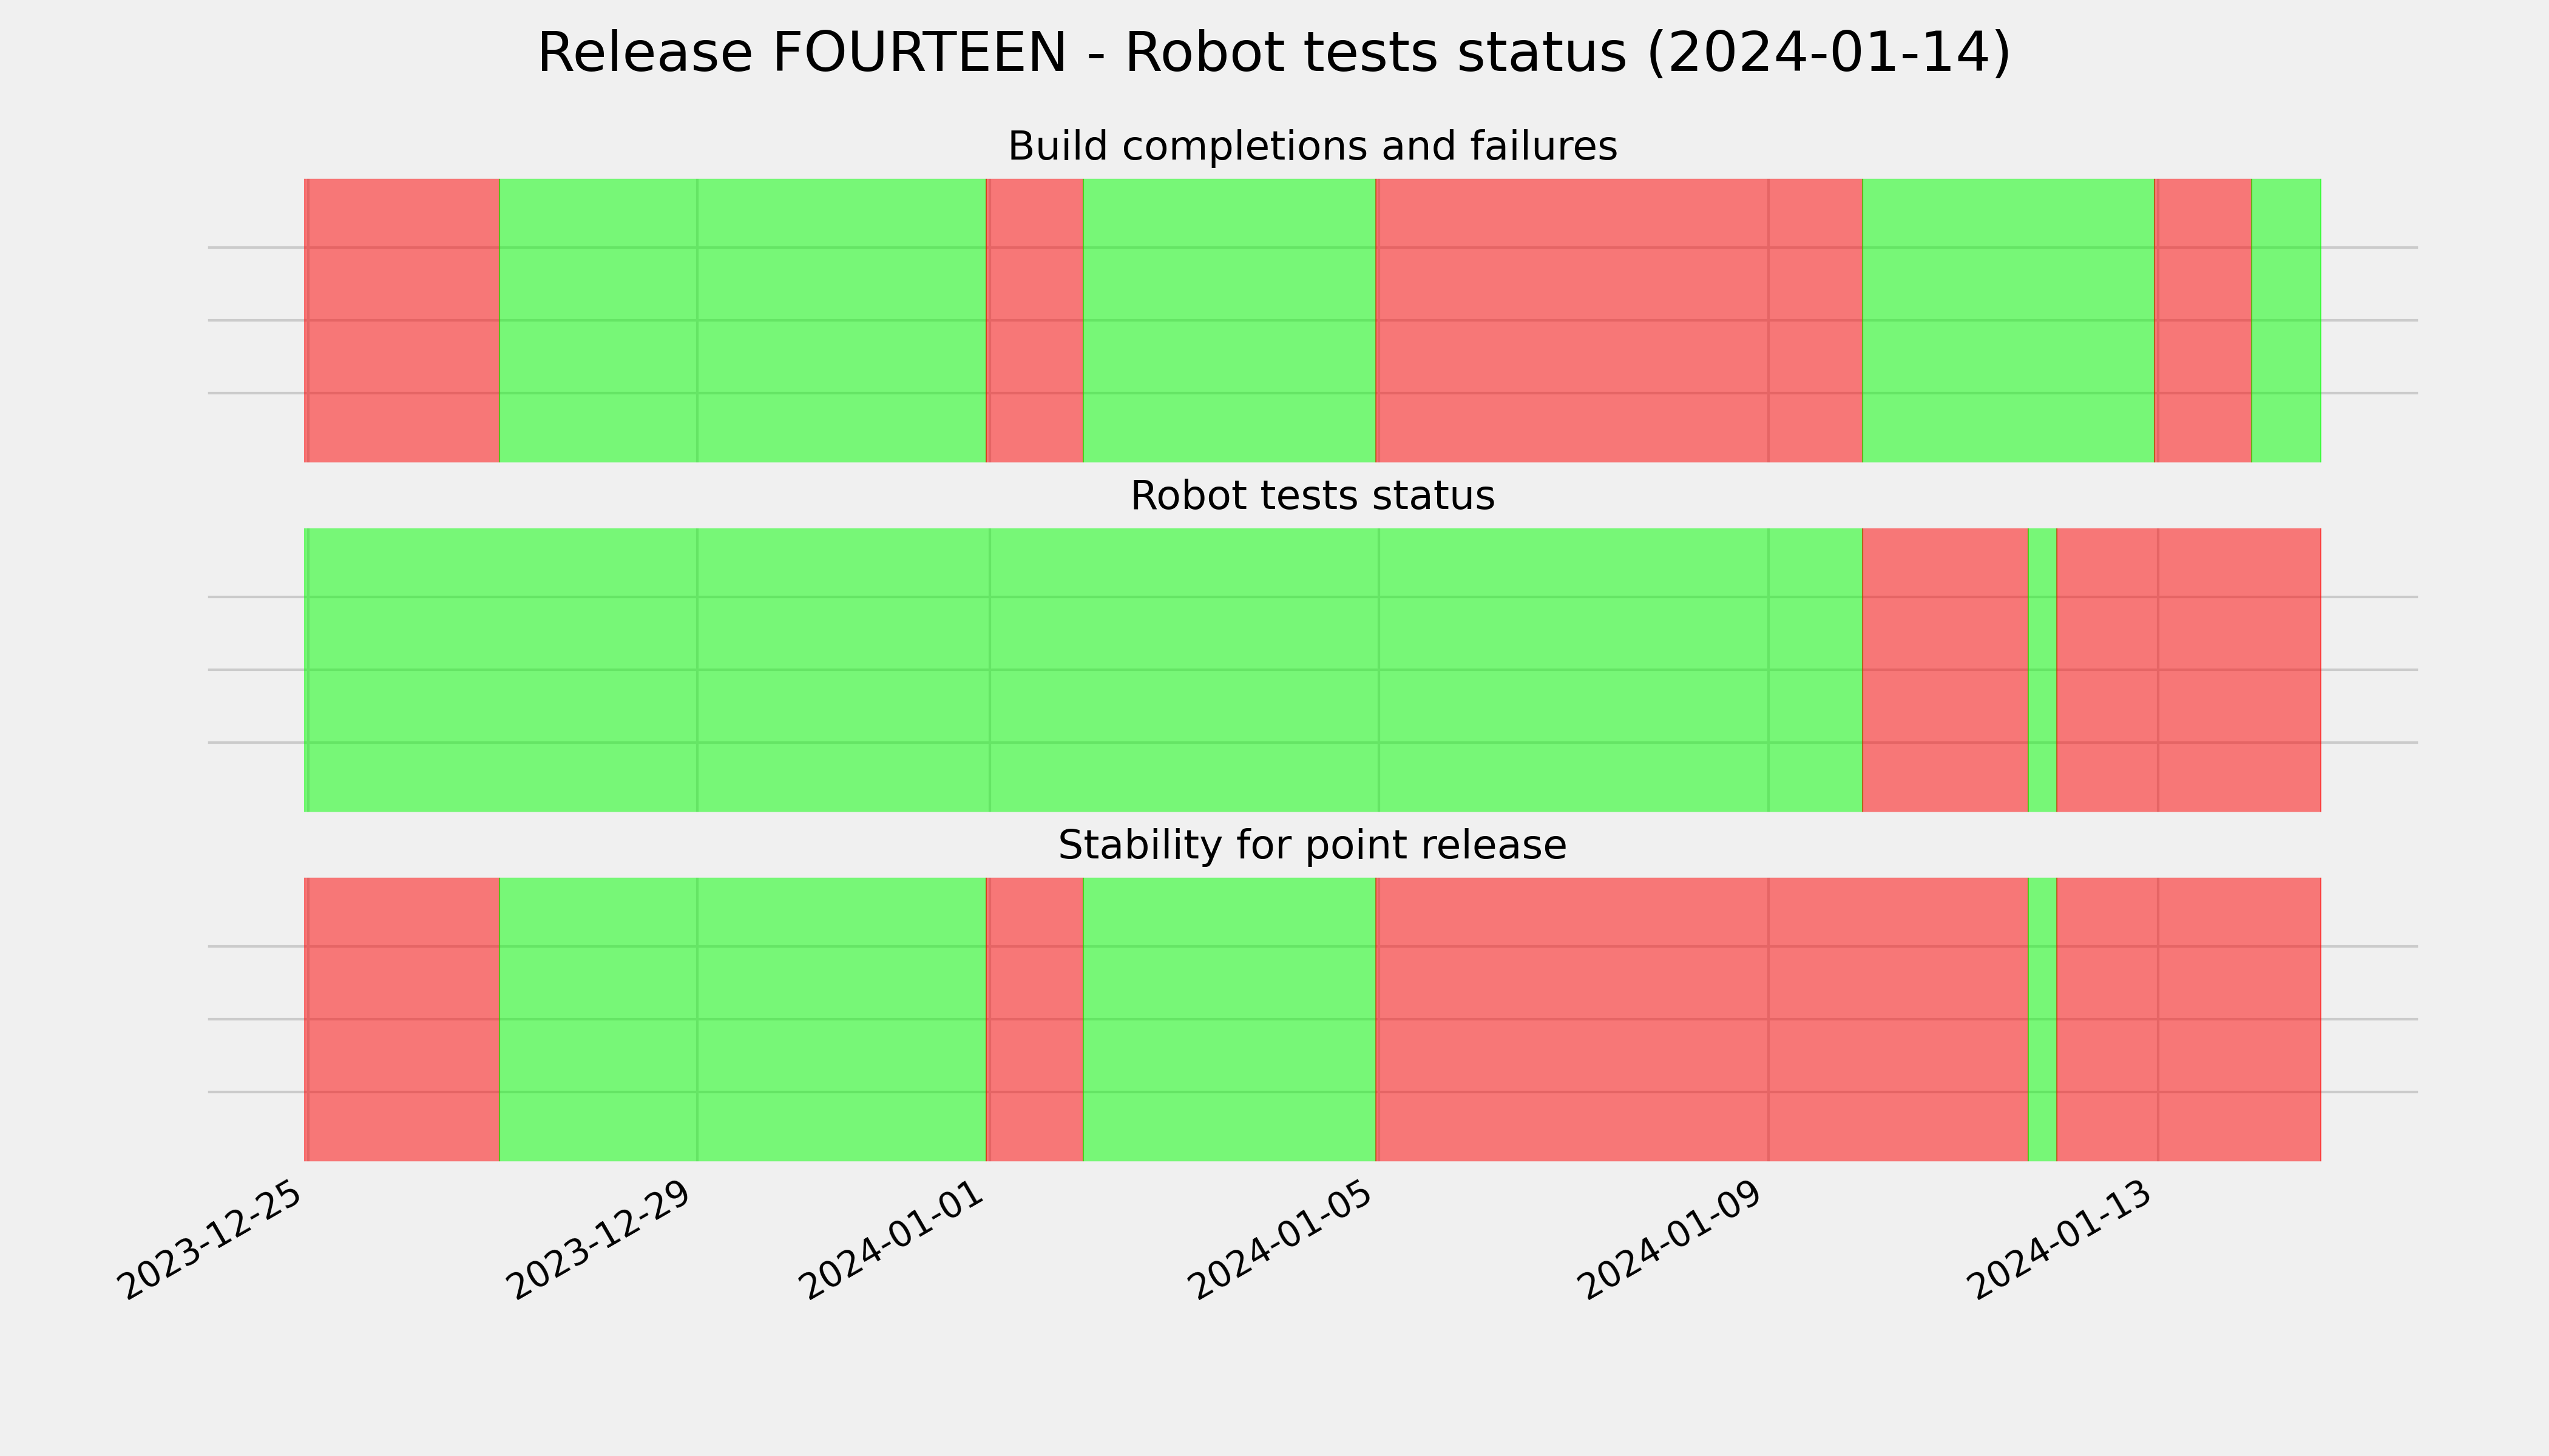Click thin green sliver in Stability for point release

click(2043, 1019)
